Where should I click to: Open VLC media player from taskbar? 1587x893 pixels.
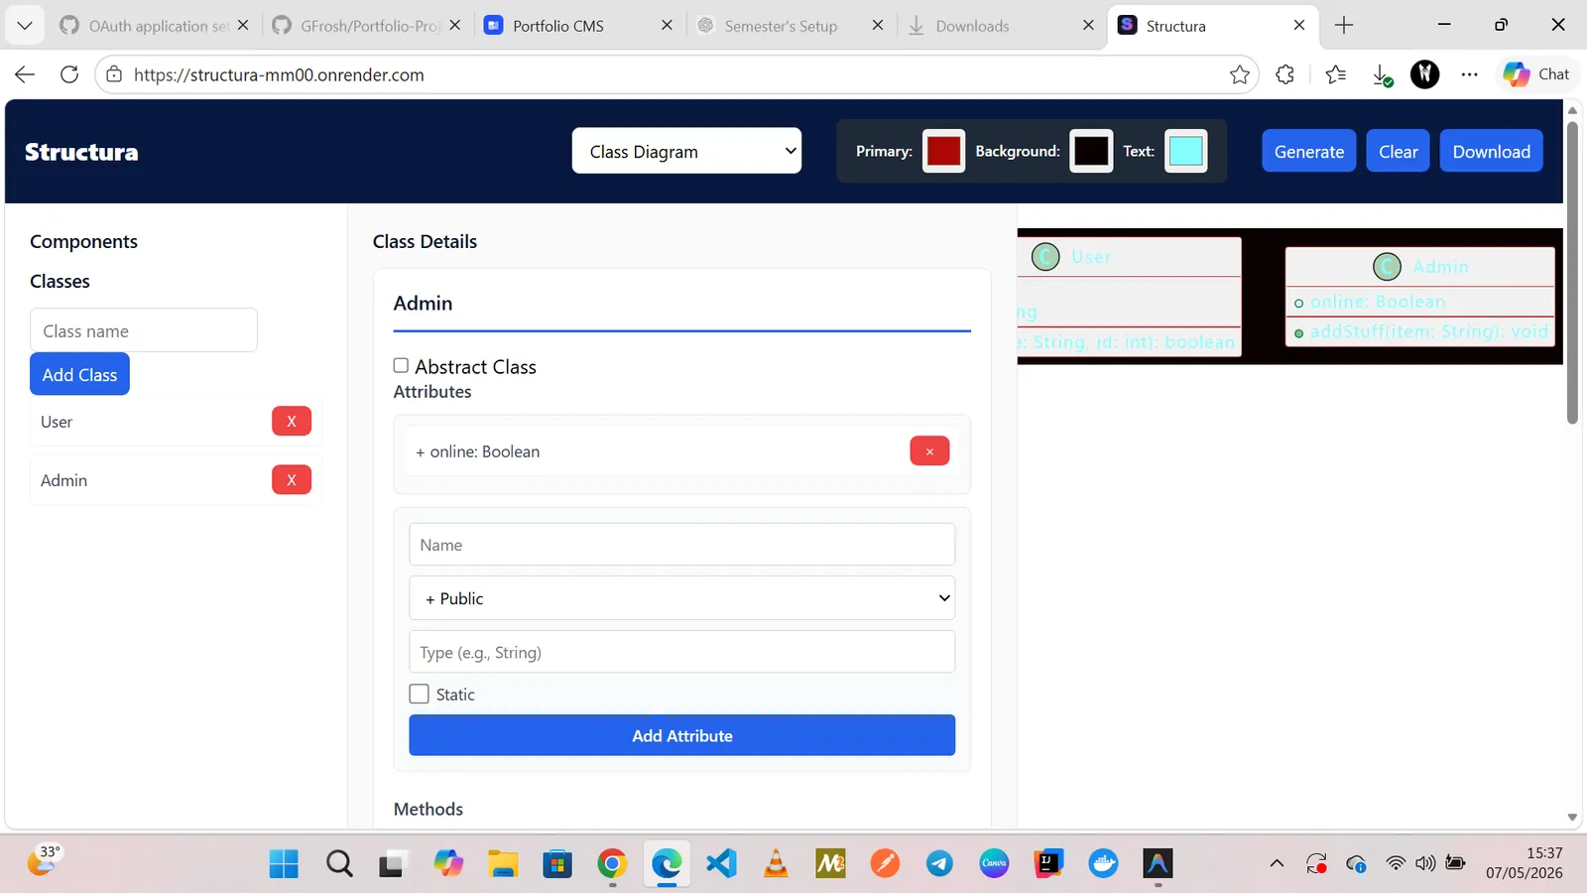click(776, 863)
